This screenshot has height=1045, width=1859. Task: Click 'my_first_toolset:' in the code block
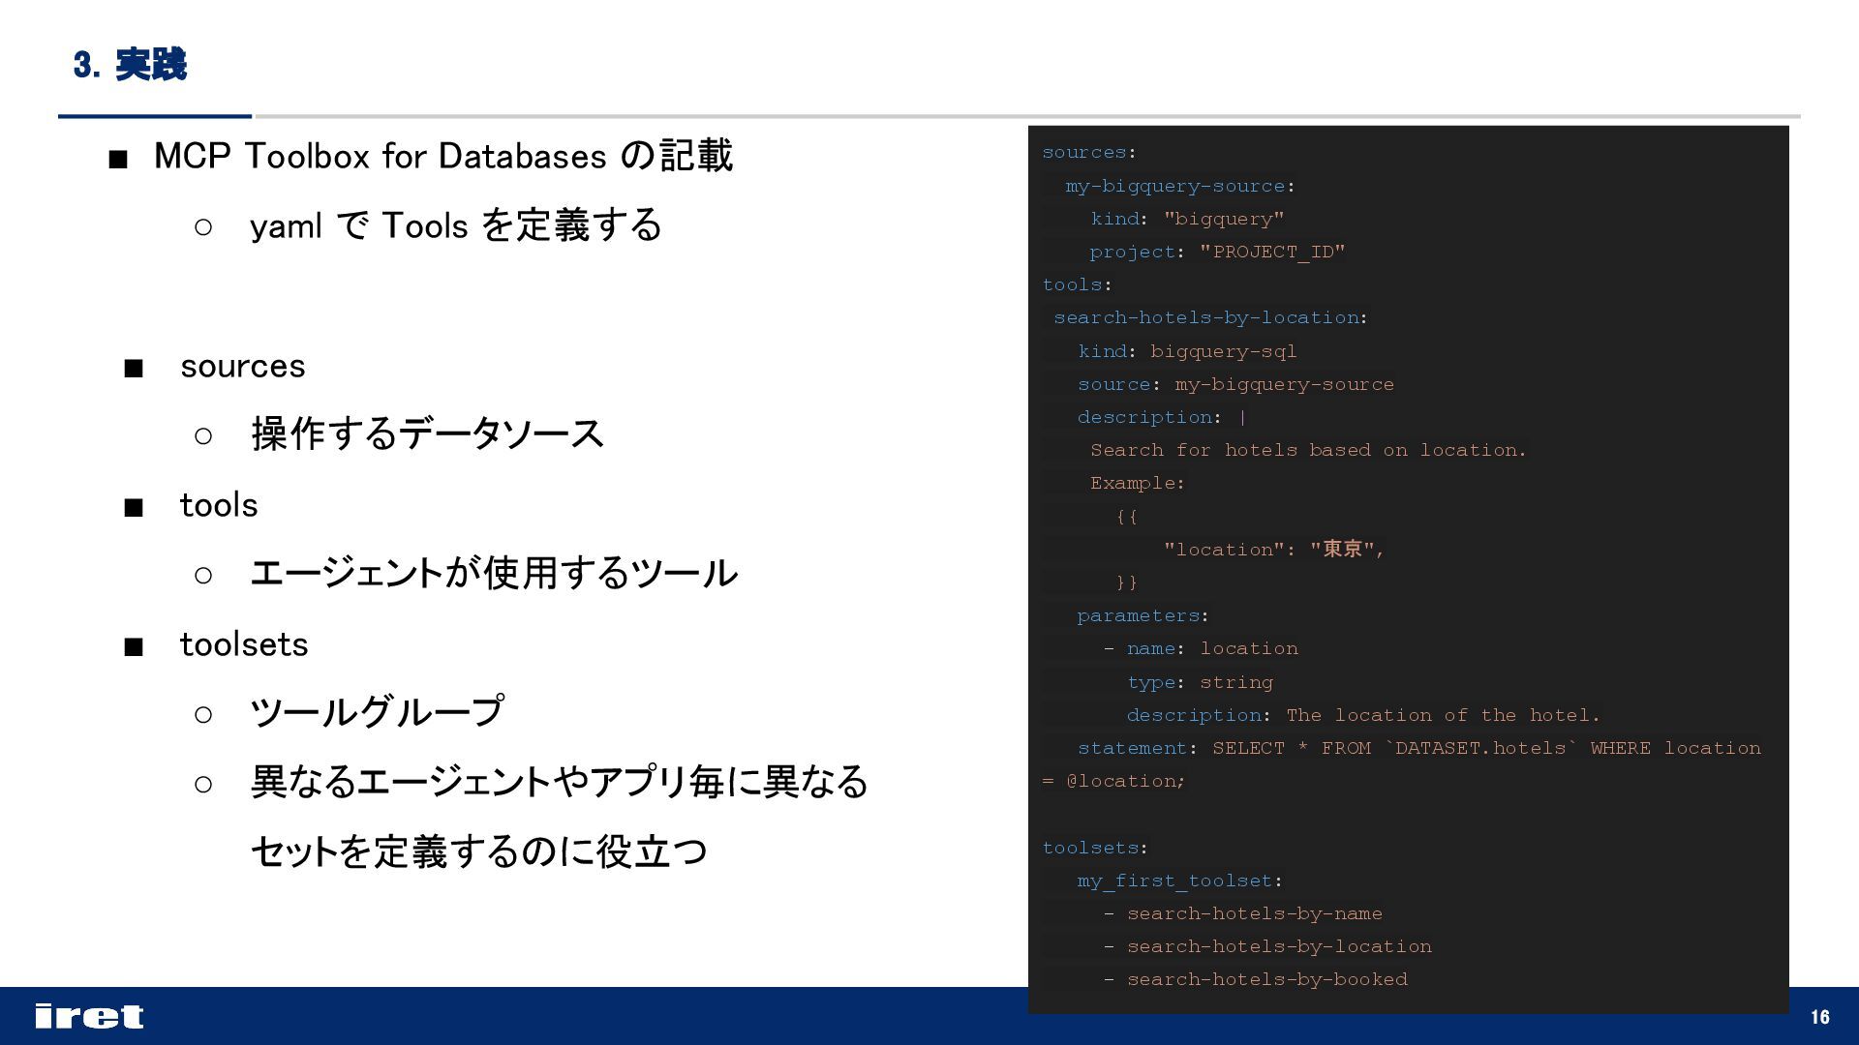click(x=1179, y=881)
